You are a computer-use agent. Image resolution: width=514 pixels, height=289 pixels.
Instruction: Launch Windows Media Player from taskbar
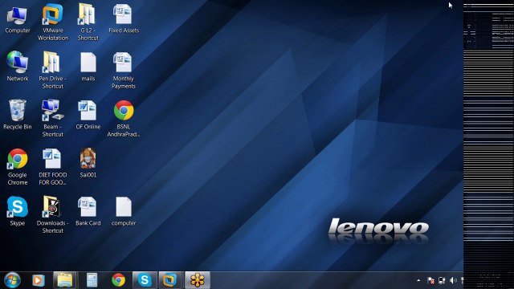tap(39, 280)
